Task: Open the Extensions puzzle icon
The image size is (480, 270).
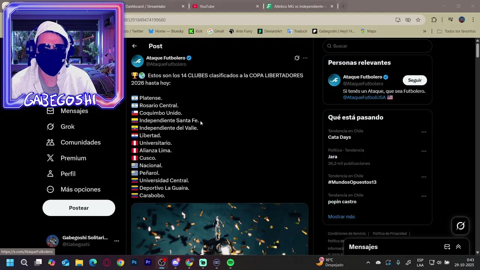Action: pos(434,20)
